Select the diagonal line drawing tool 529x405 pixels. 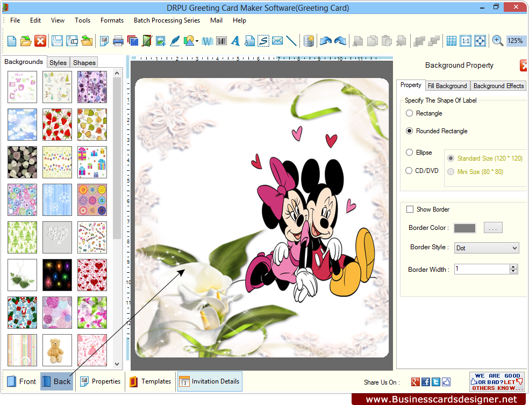291,41
